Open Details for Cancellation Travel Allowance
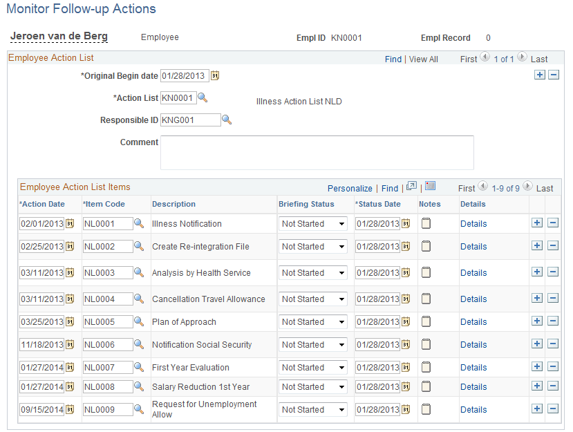 pos(473,299)
